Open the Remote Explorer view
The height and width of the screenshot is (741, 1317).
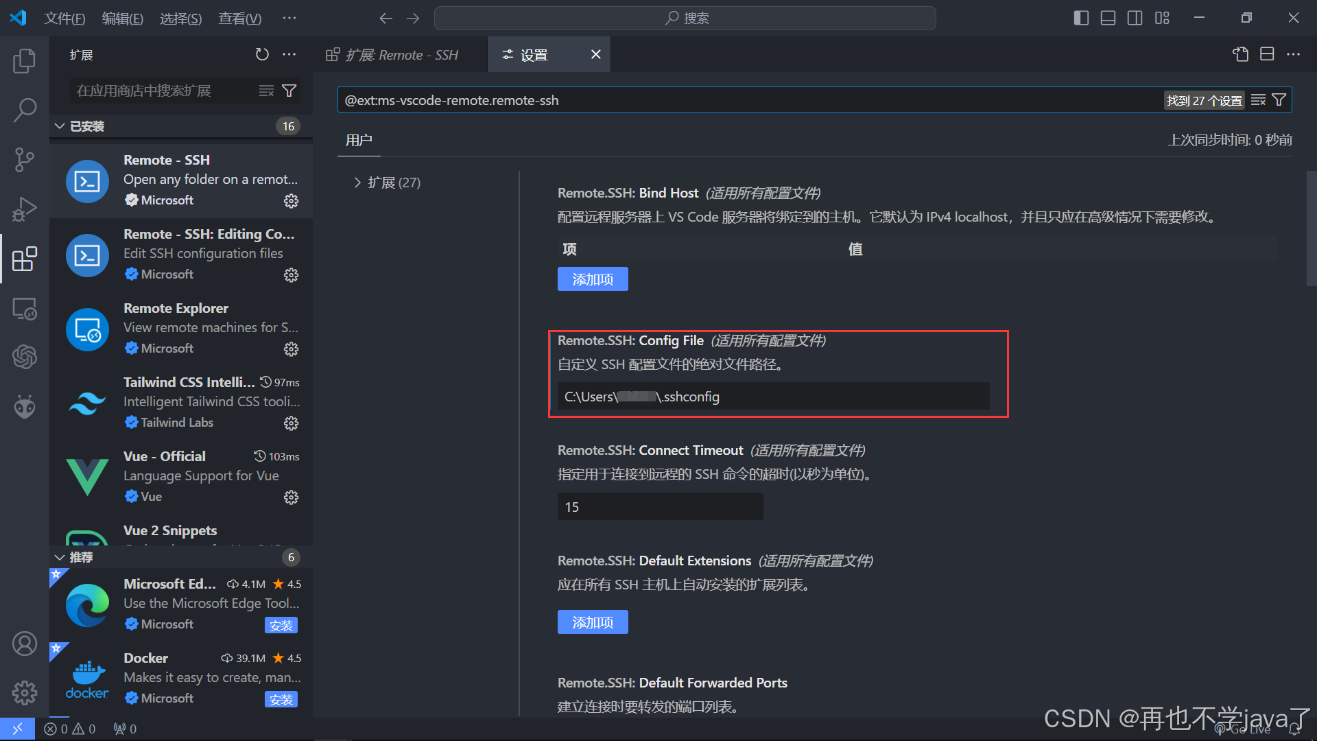coord(25,309)
